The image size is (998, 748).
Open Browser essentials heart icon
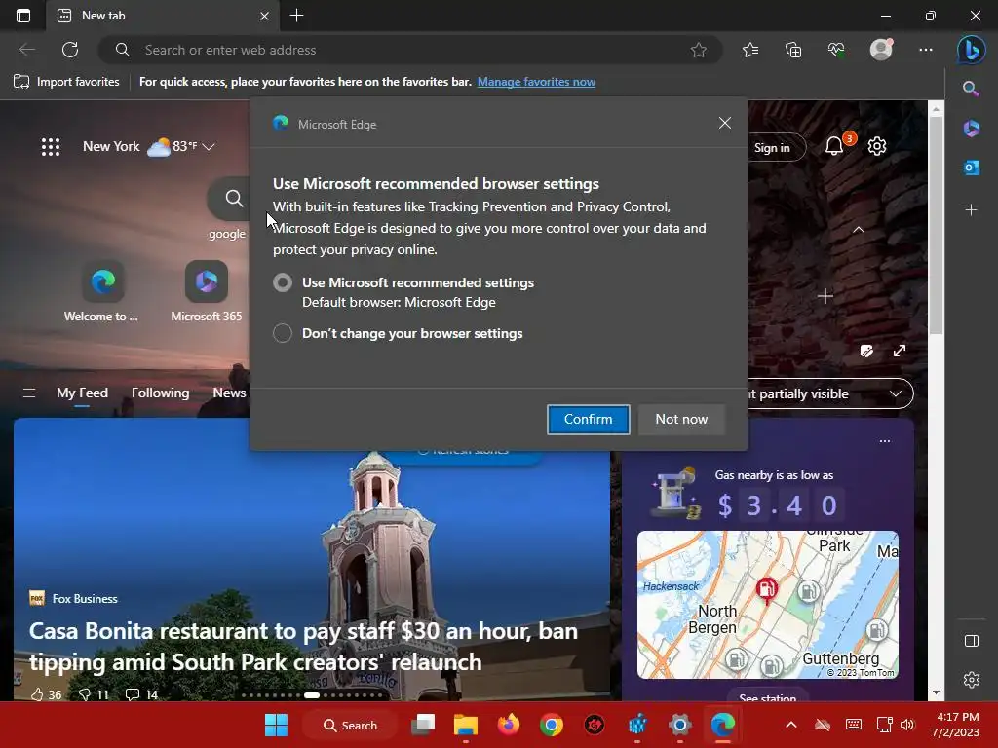(836, 50)
